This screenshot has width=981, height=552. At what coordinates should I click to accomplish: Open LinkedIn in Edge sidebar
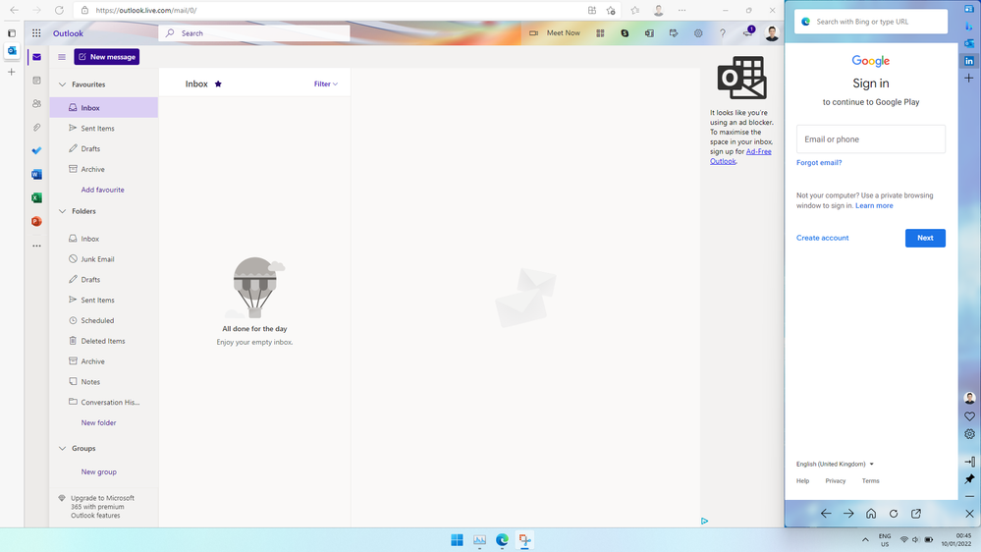(x=969, y=61)
